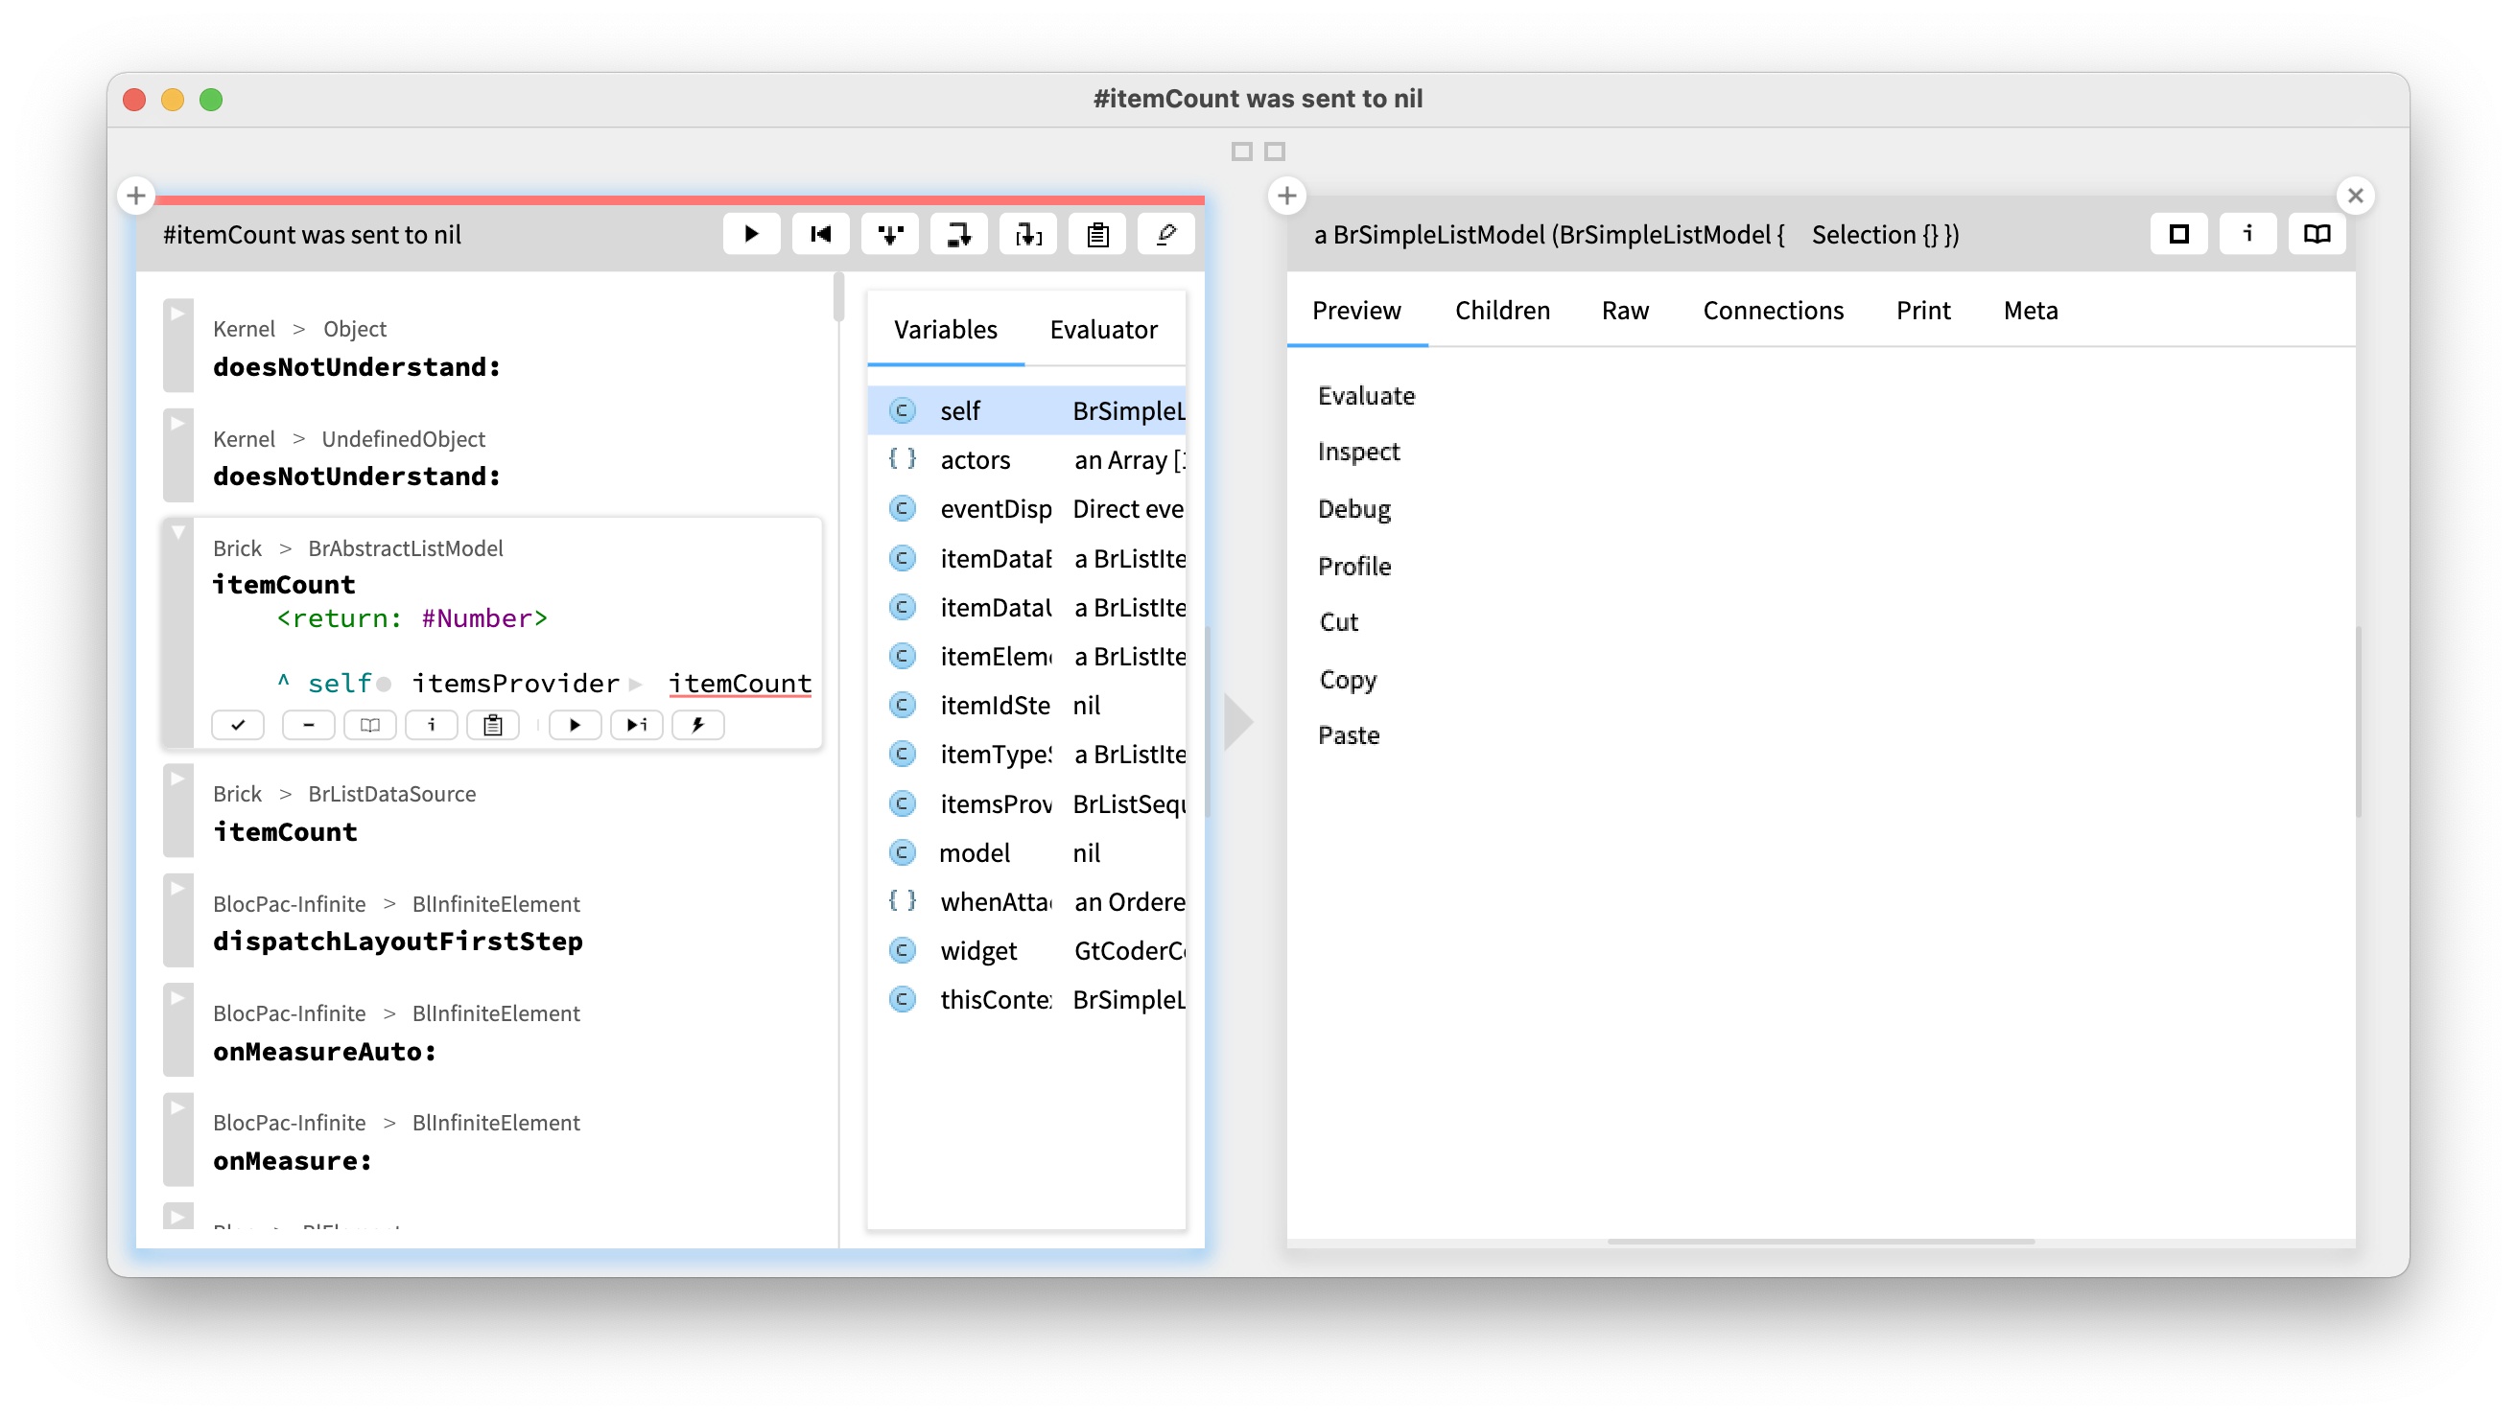The image size is (2517, 1419).
Task: Choose Debug from the preview list
Action: pyautogui.click(x=1354, y=508)
